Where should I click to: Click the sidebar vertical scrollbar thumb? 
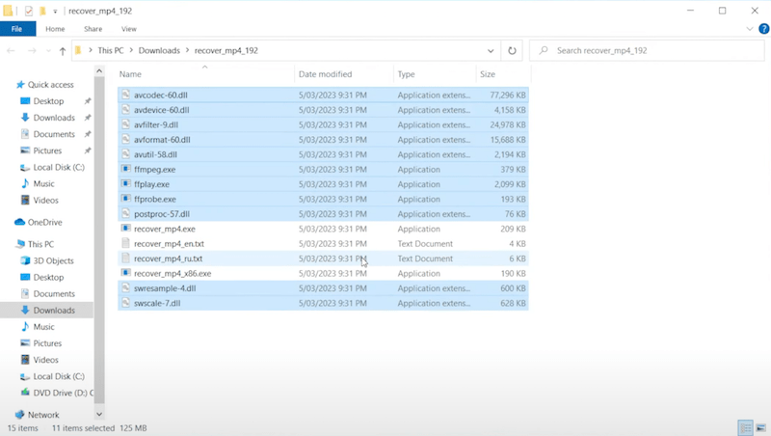point(99,240)
